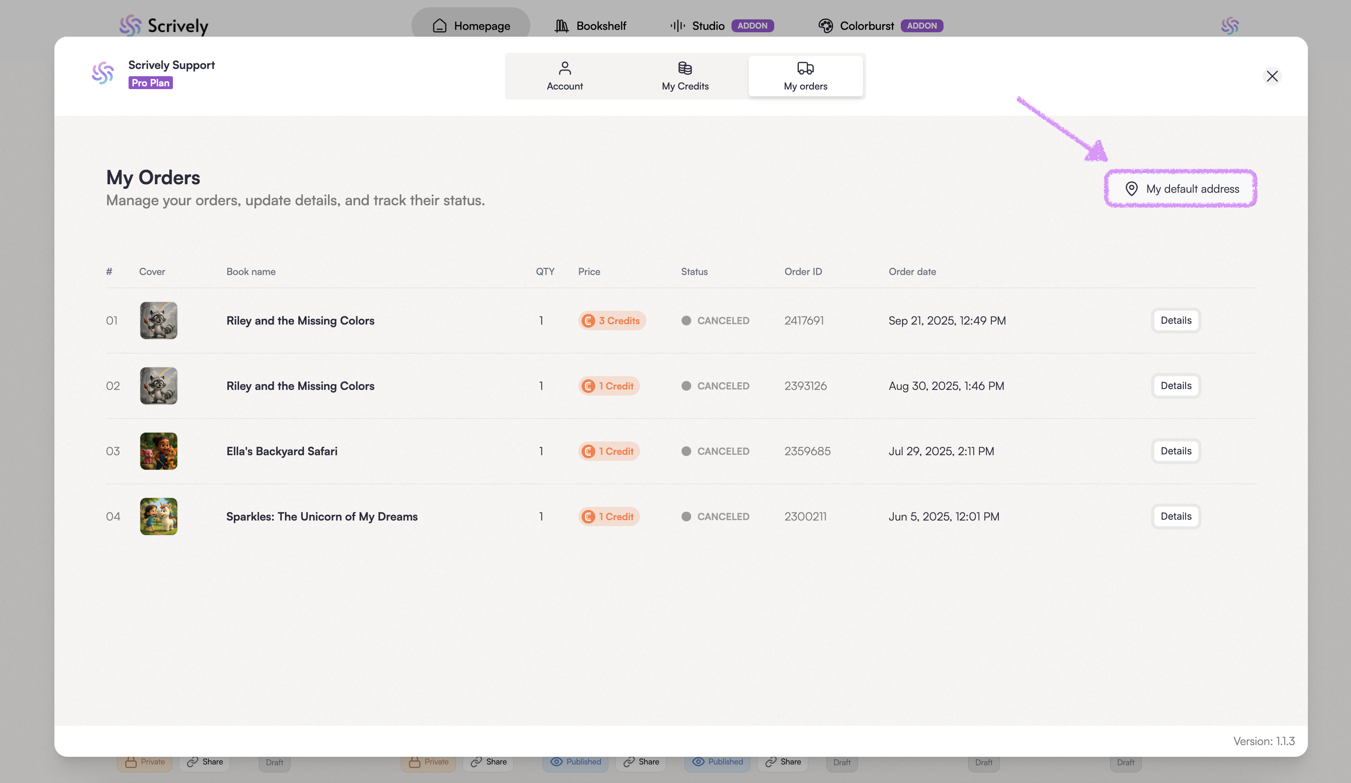Open Details for Sparkles unicorn order
The image size is (1351, 783).
(1176, 516)
